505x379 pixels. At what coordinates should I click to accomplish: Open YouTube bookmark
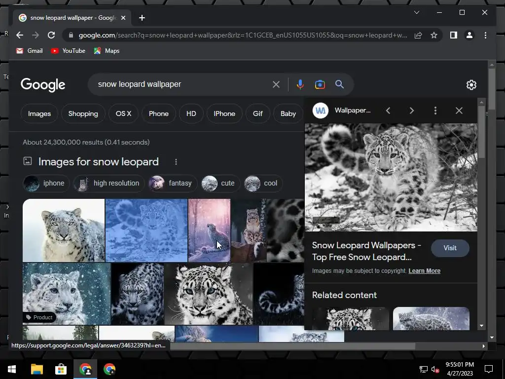tap(68, 51)
